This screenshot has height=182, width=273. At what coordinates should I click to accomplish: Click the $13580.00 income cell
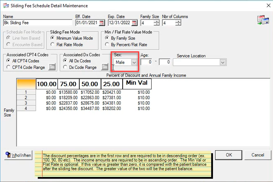point(68,92)
